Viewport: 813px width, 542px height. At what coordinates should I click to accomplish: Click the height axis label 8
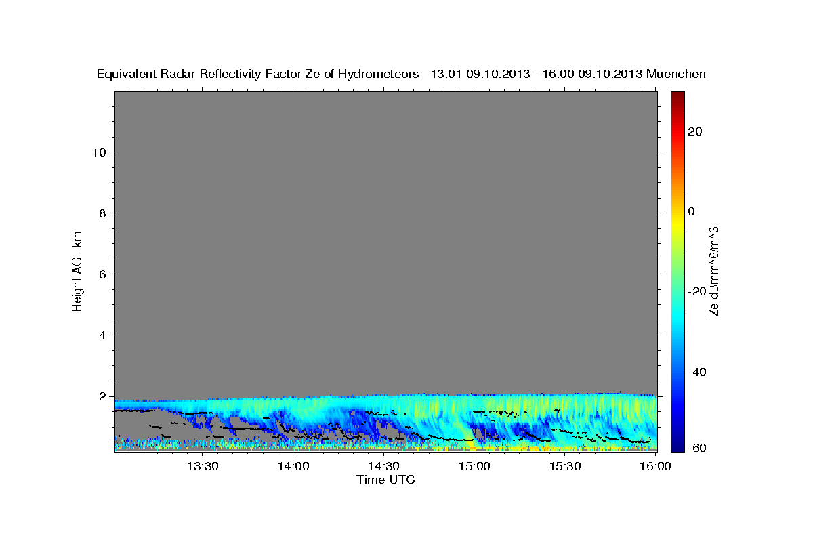tap(104, 213)
